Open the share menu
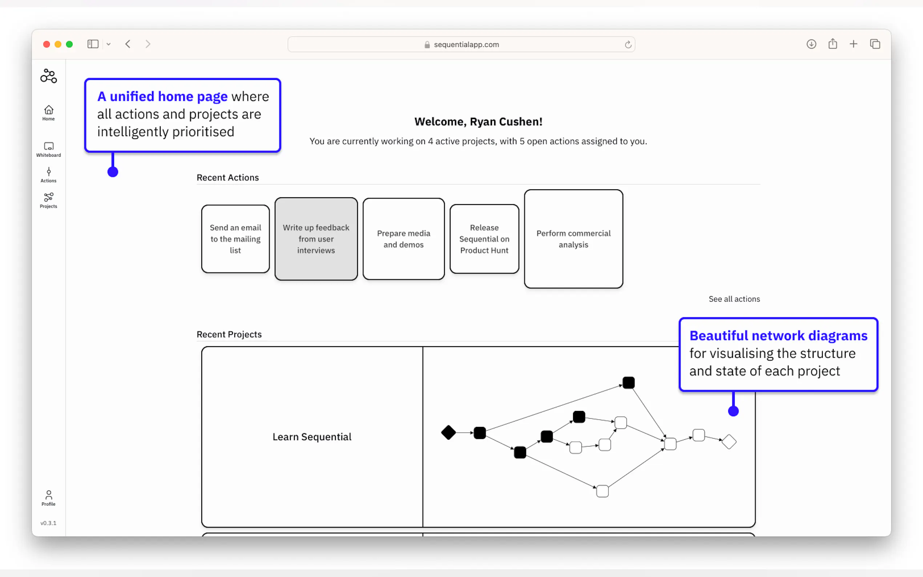 (x=833, y=44)
